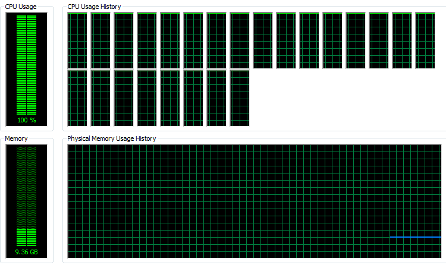Screen dimensions: 446x265
Task: Click the 9.36 GB memory reading
Action: 26,252
